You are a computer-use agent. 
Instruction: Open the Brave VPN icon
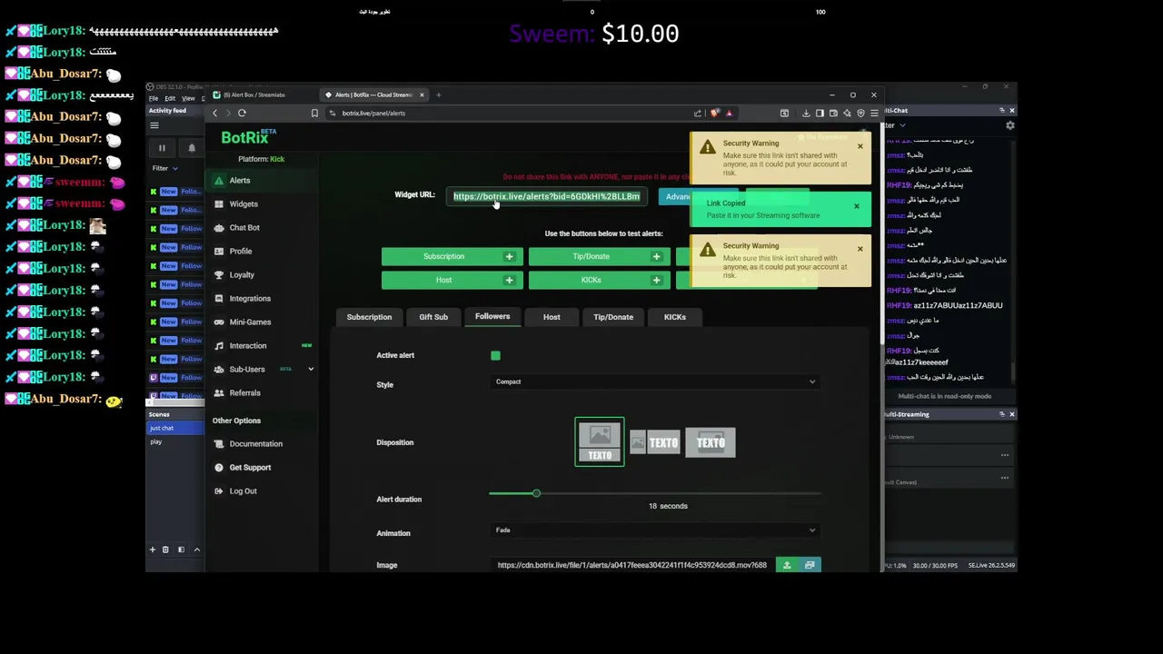[x=860, y=114]
